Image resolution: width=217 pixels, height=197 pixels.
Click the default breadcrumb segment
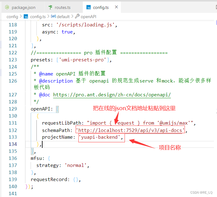pyautogui.click(x=63, y=17)
